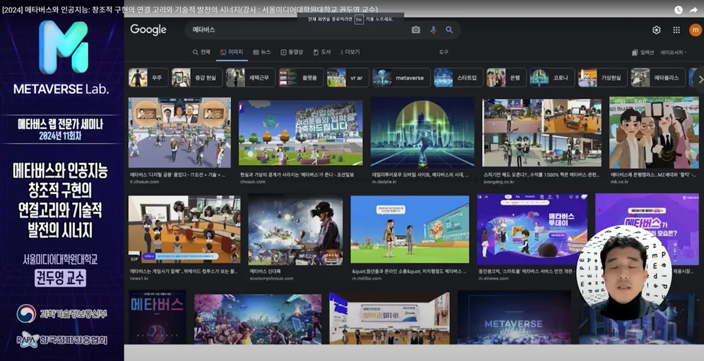Open the colorful game characters image in bottom row
Image resolution: width=704 pixels, height=361 pixels.
[258, 319]
